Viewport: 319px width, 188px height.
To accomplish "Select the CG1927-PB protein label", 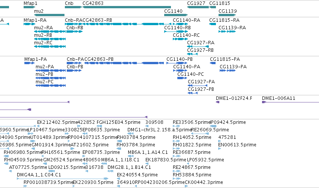I will (201, 89).
